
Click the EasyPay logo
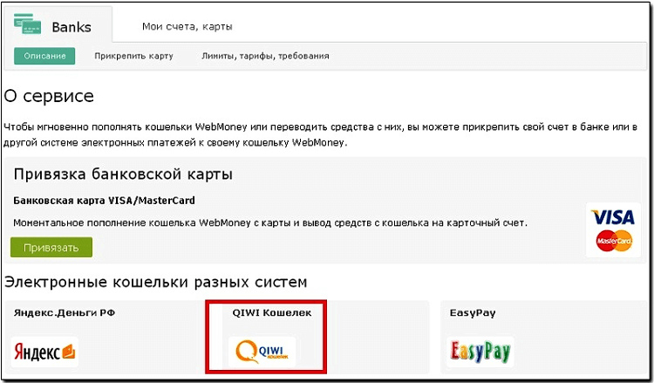pyautogui.click(x=480, y=352)
